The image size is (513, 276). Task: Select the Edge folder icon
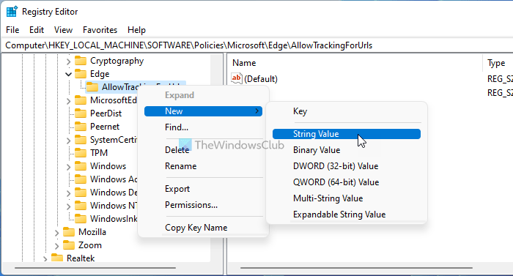(81, 74)
